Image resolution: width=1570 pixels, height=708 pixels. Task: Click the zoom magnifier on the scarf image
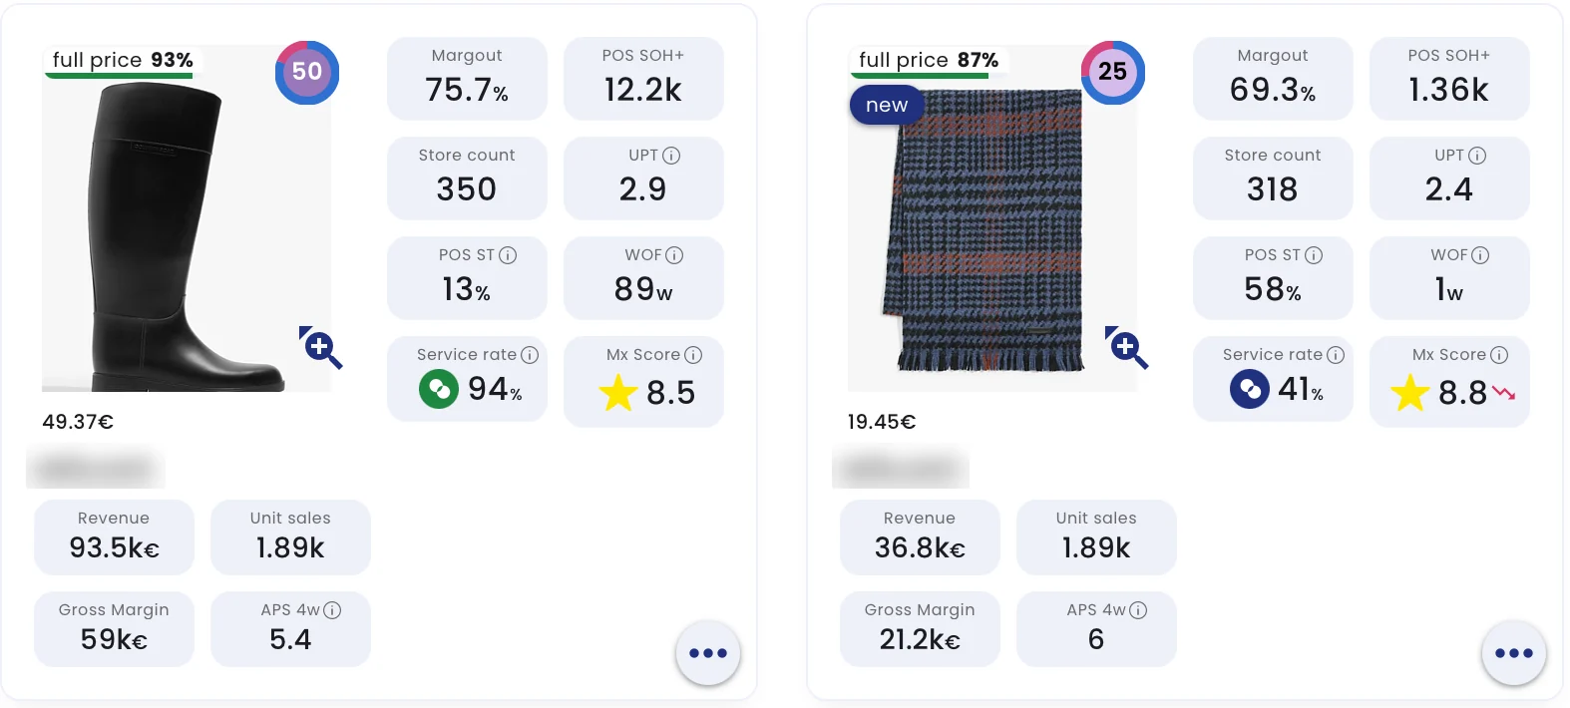(1127, 347)
